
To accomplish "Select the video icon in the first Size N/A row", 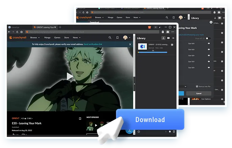I will point(209,43).
